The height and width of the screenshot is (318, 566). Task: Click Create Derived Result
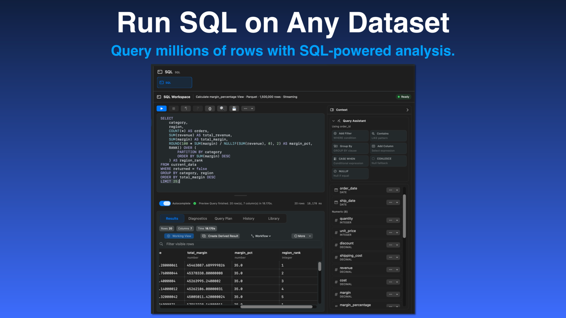(x=220, y=236)
